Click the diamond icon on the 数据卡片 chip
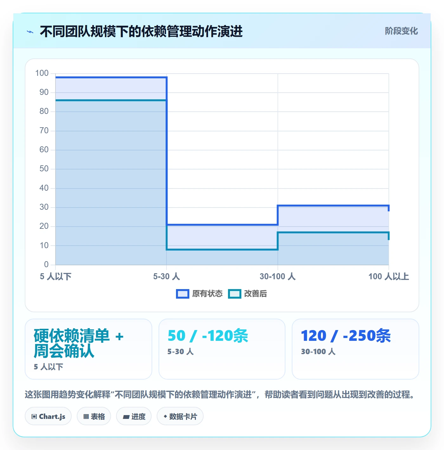 (x=165, y=416)
